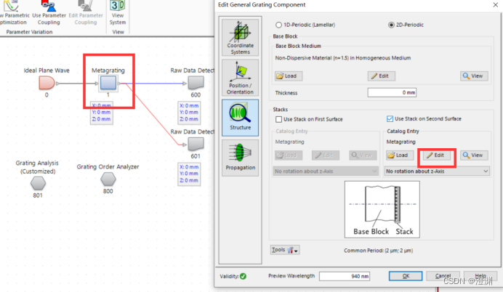Click the Base Block Stack preview image
Screen dimensions: 503x292
click(382, 209)
